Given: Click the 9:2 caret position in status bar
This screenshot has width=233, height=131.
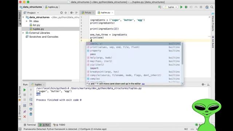Looking at the screenshot, I should [x=186, y=129].
